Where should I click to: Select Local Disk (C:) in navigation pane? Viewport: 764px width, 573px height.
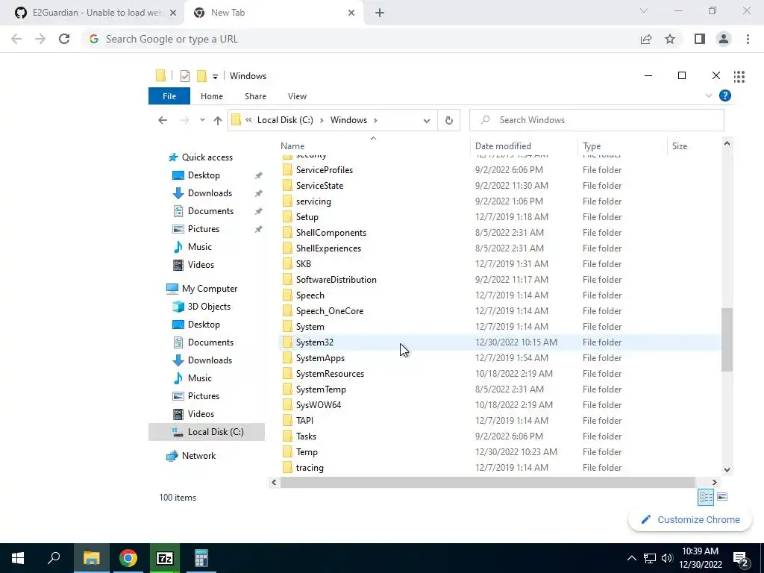click(207, 432)
